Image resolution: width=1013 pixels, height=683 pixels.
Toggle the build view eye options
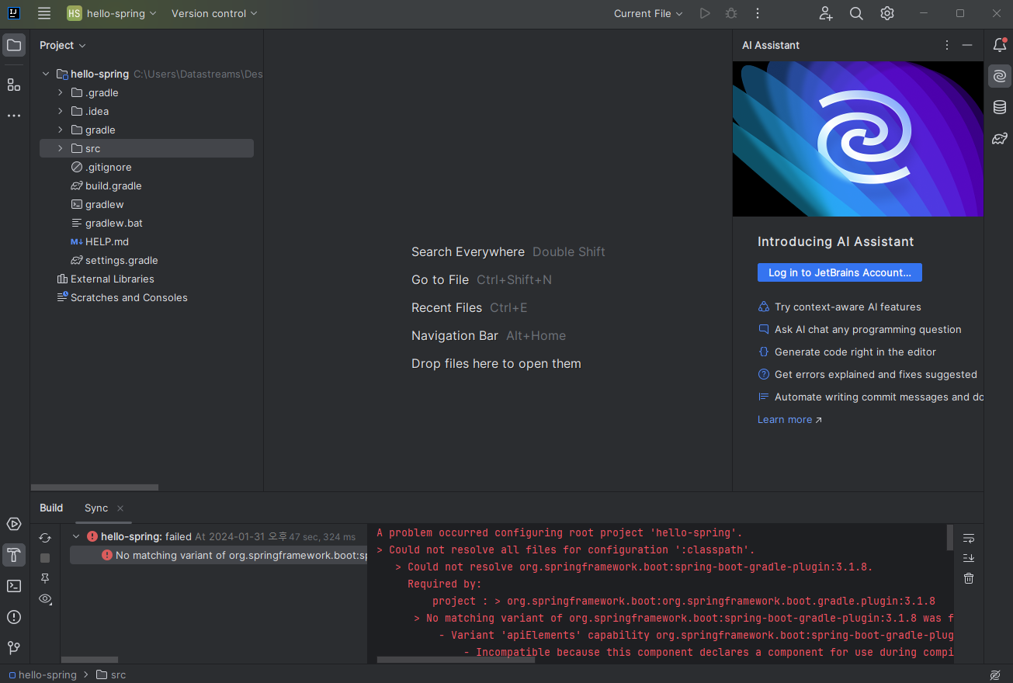[45, 599]
